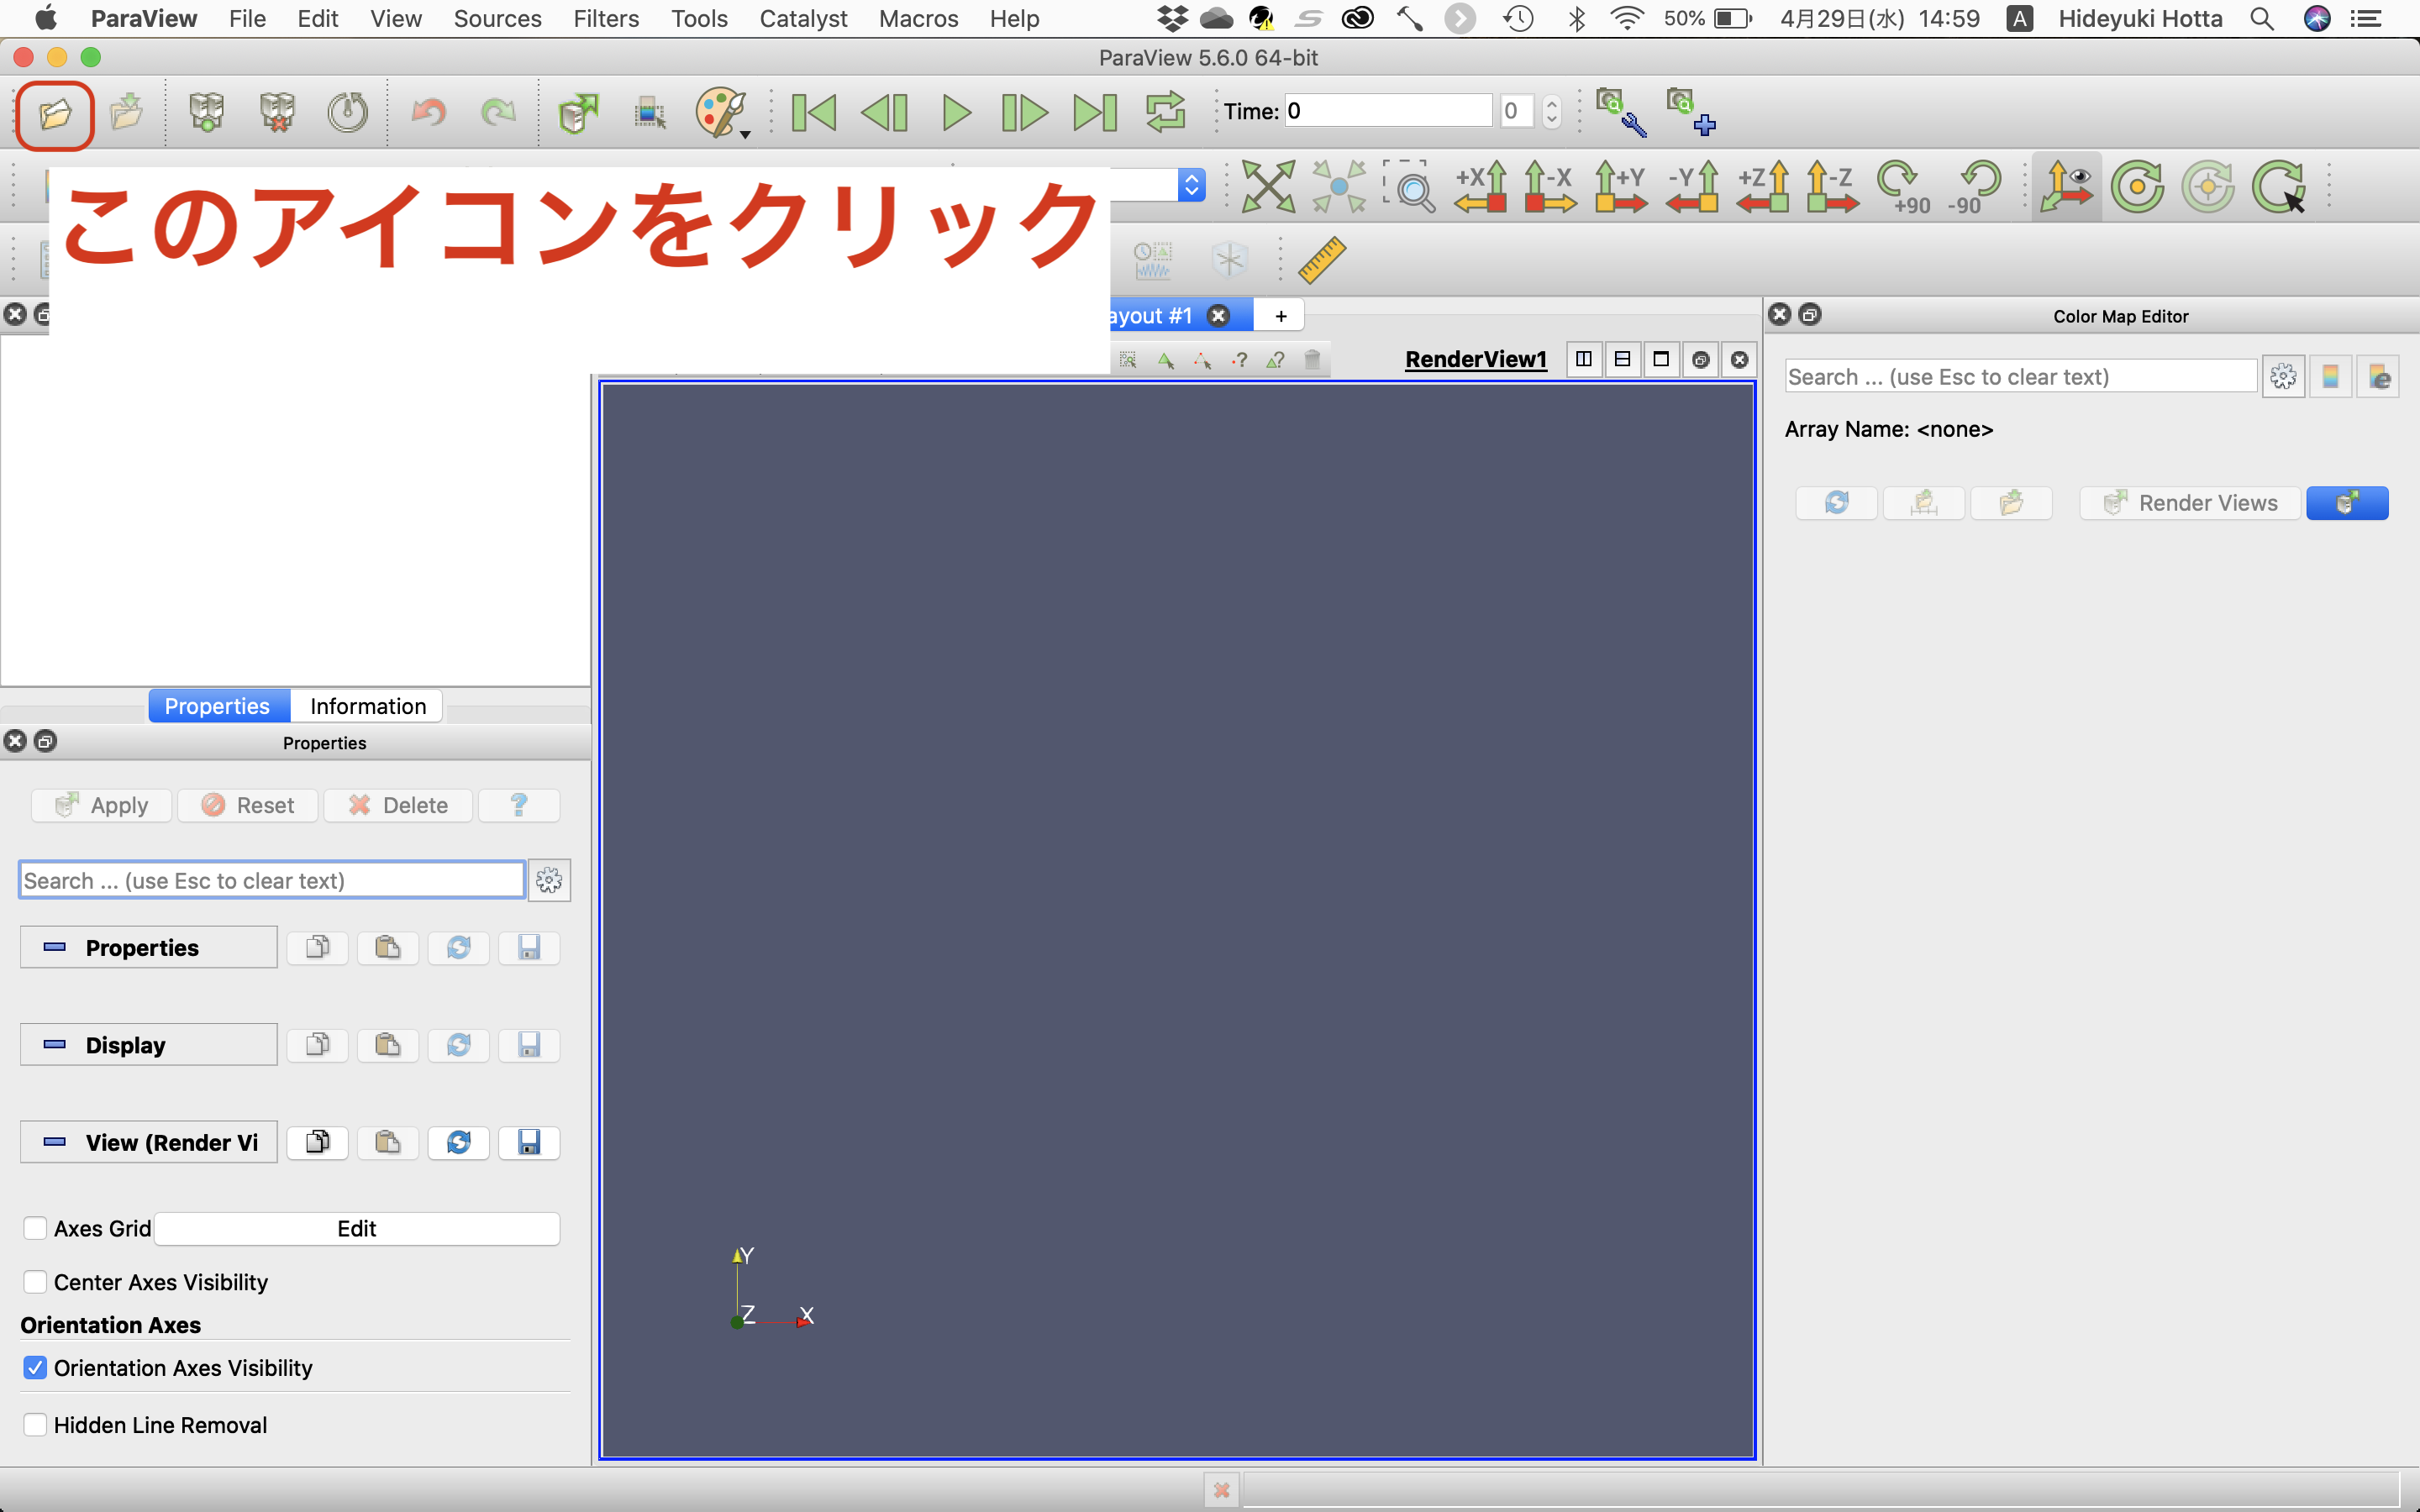
Task: Collapse the View (Render Vi section
Action: click(148, 1142)
